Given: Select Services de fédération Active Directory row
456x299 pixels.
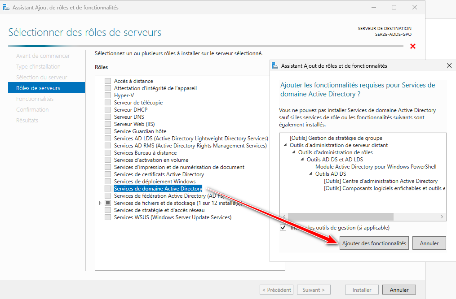Looking at the screenshot, I should point(169,195).
